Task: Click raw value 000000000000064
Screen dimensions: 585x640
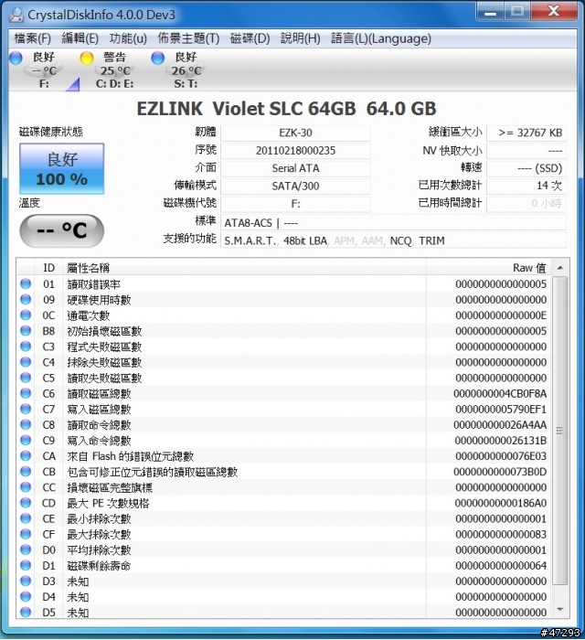Action: [501, 566]
